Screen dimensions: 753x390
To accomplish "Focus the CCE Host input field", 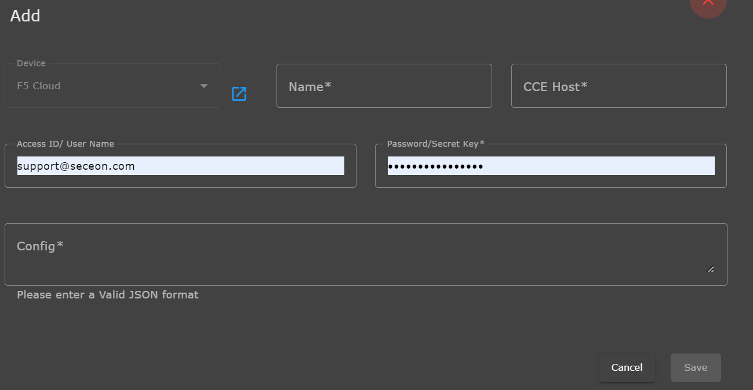I will [619, 86].
